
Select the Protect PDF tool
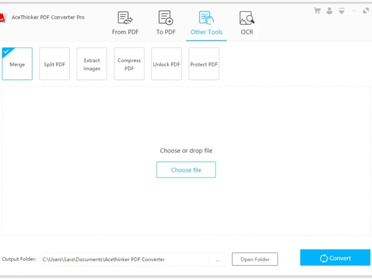pos(204,64)
